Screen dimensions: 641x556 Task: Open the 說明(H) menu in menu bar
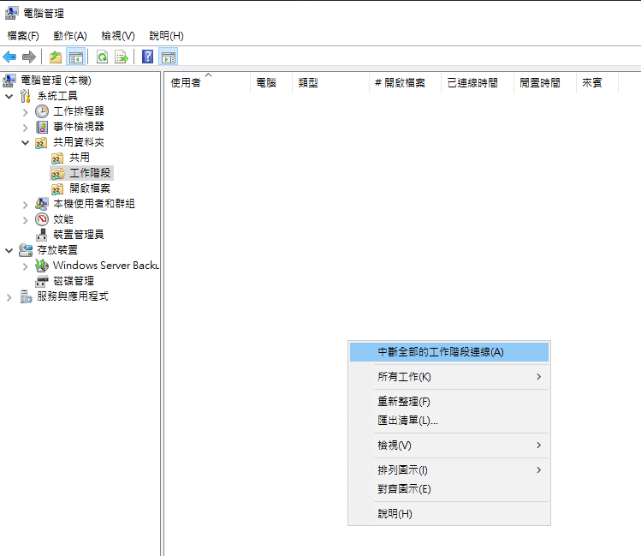click(x=166, y=36)
